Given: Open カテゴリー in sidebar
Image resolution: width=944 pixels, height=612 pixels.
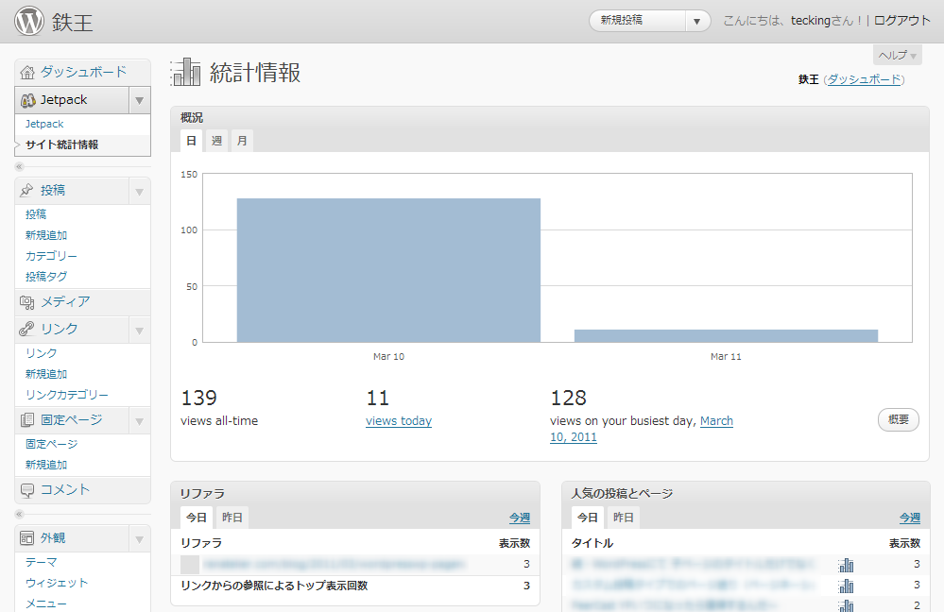Looking at the screenshot, I should 51,256.
